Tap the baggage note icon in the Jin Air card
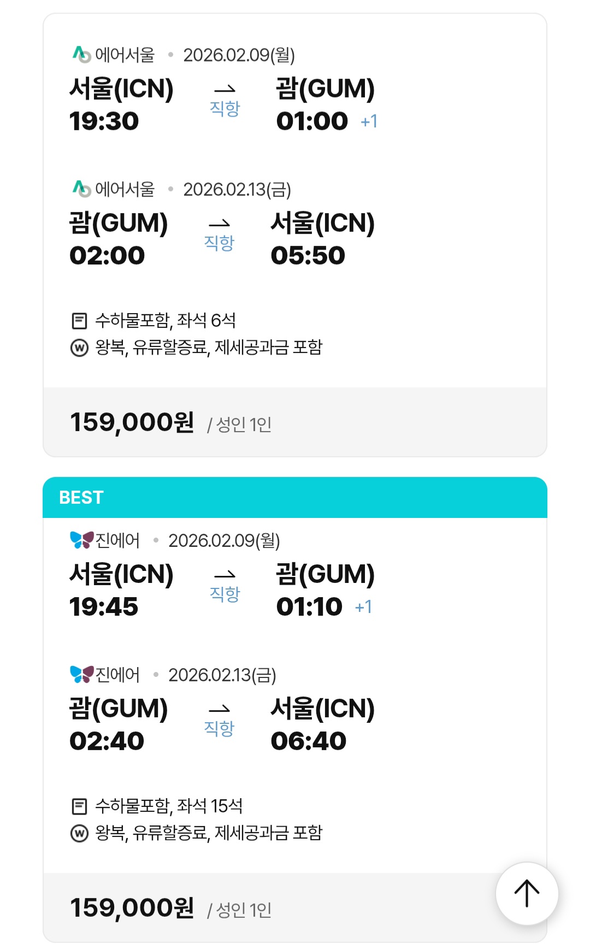 pyautogui.click(x=80, y=806)
